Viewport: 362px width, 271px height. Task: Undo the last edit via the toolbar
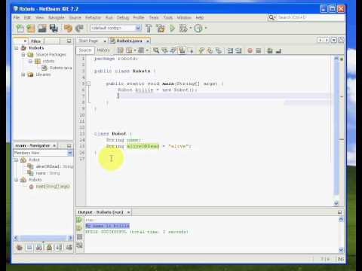tap(68, 29)
